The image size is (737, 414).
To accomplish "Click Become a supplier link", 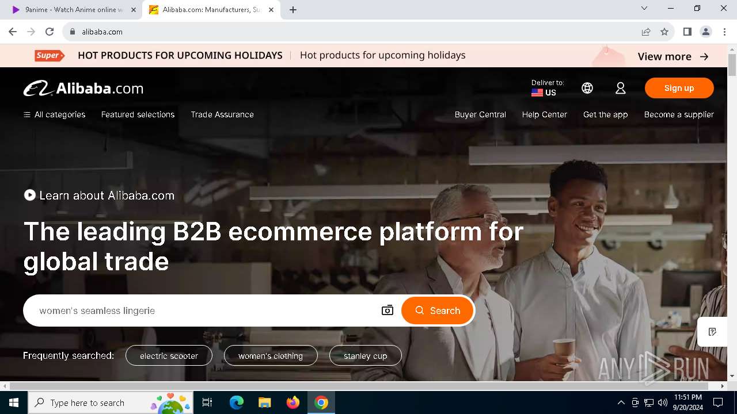I will click(x=679, y=114).
